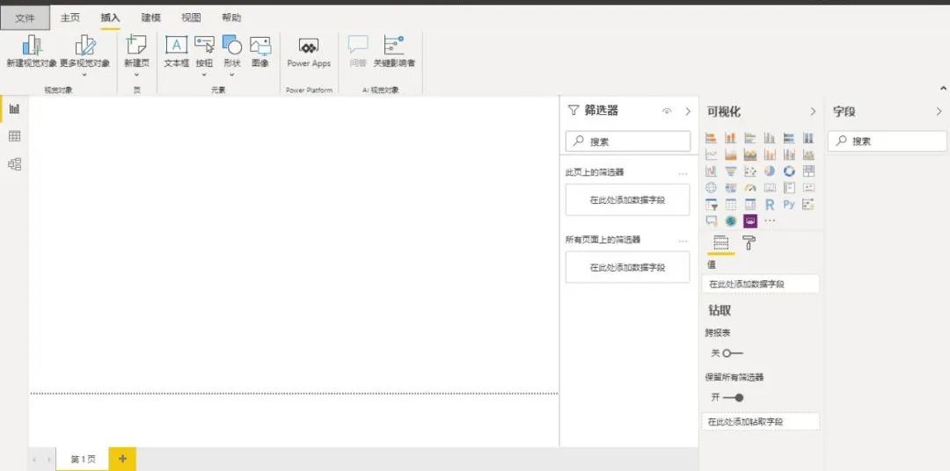Click the Power Apps ribbon button
The width and height of the screenshot is (950, 471).
[309, 52]
